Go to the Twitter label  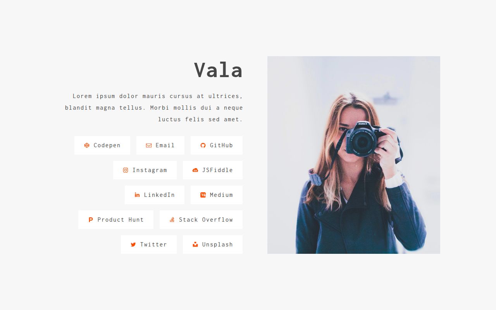[153, 245]
